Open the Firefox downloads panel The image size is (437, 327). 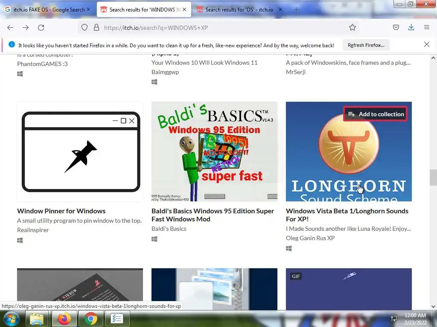[411, 27]
